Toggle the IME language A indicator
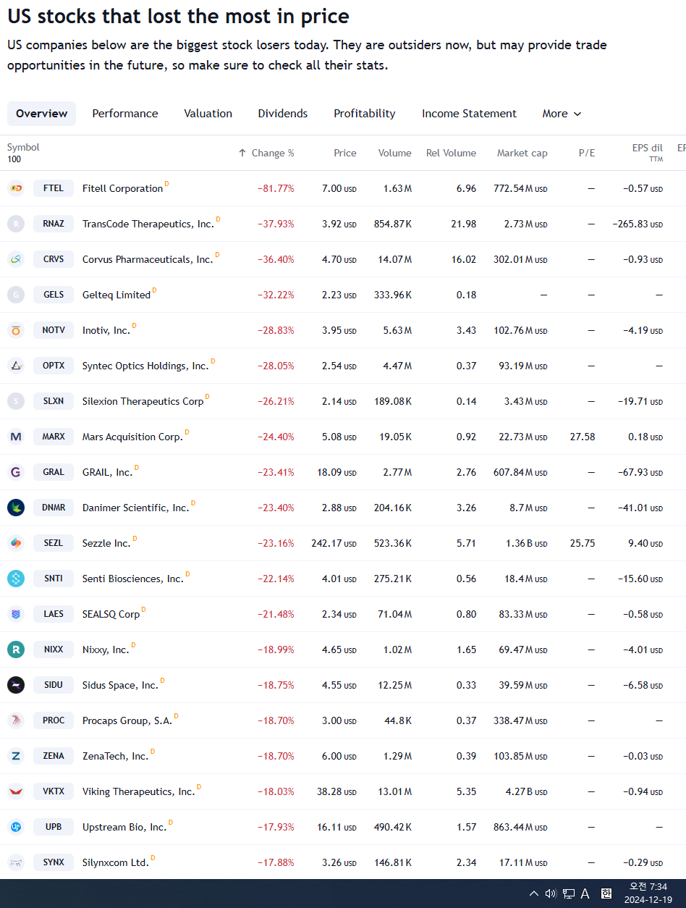 pos(585,894)
